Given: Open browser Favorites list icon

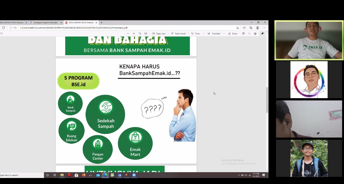Looking at the screenshot, I should coord(244,28).
